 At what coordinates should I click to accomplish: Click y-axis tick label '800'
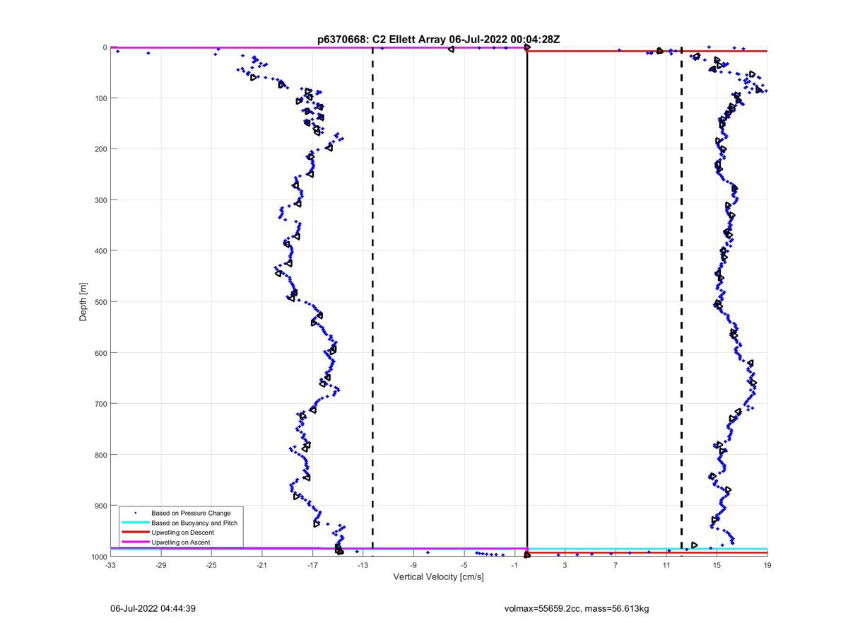(x=101, y=455)
